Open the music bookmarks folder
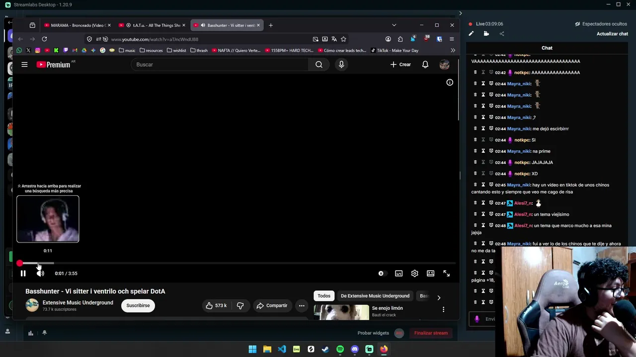The image size is (636, 357). click(x=127, y=51)
